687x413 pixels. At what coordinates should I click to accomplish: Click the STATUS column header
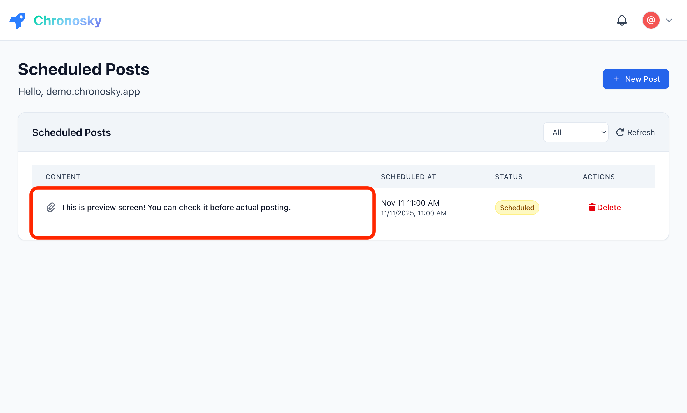[509, 177]
